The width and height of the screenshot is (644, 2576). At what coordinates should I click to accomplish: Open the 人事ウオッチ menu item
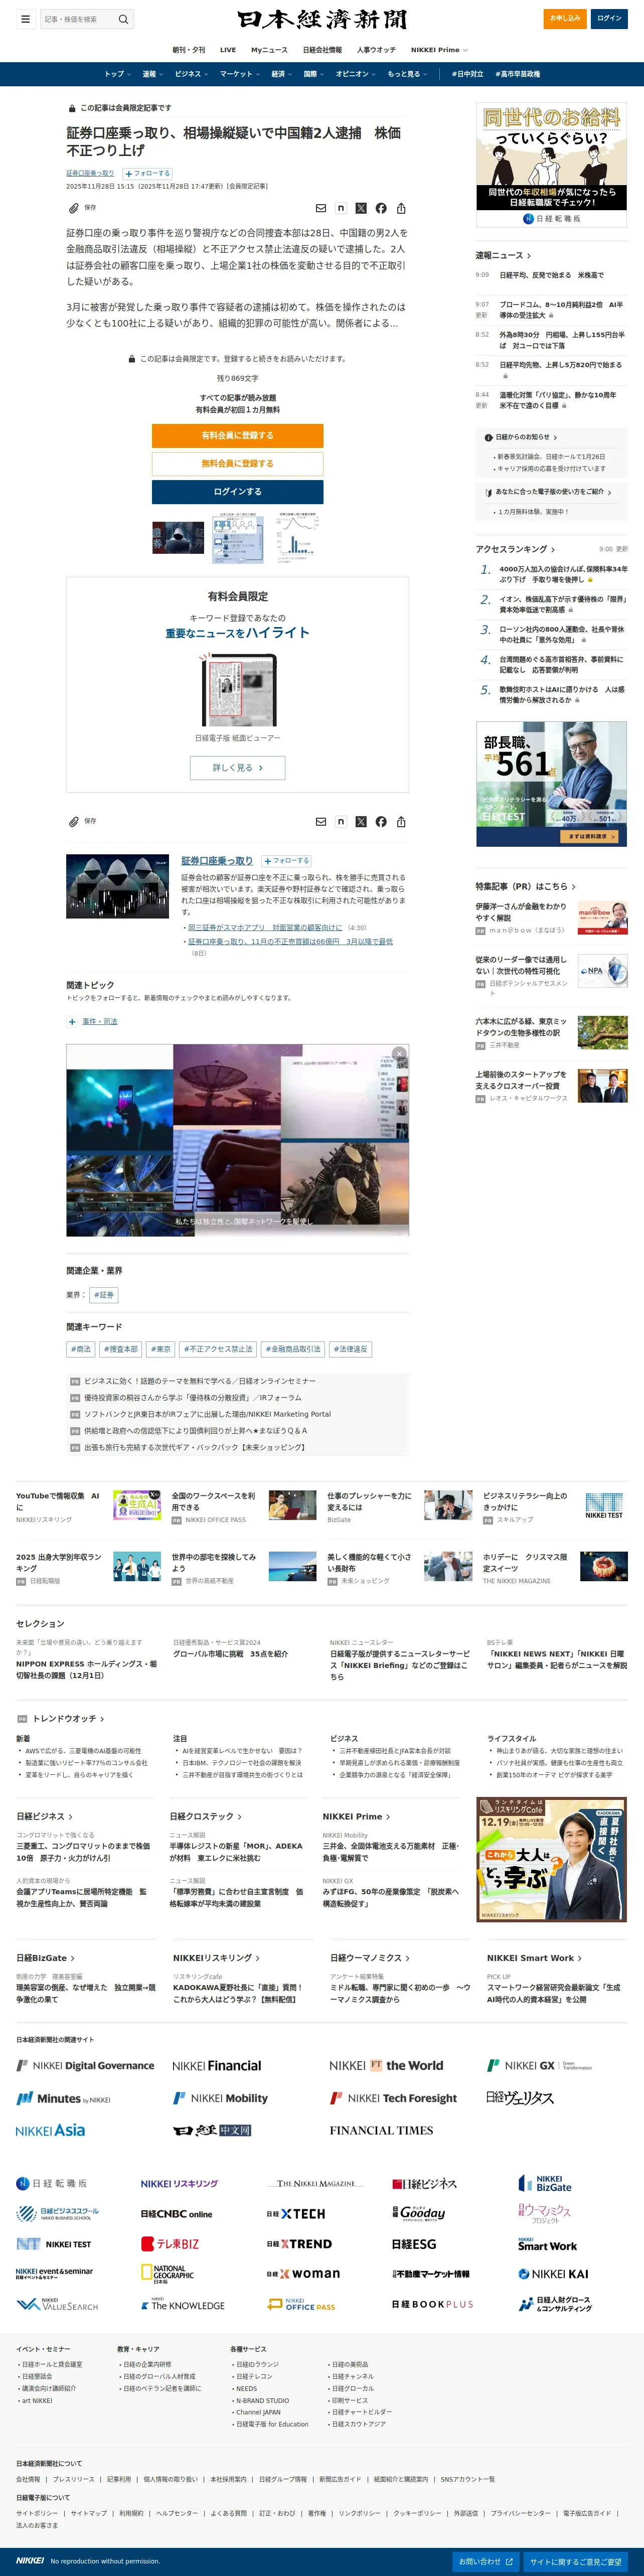376,50
